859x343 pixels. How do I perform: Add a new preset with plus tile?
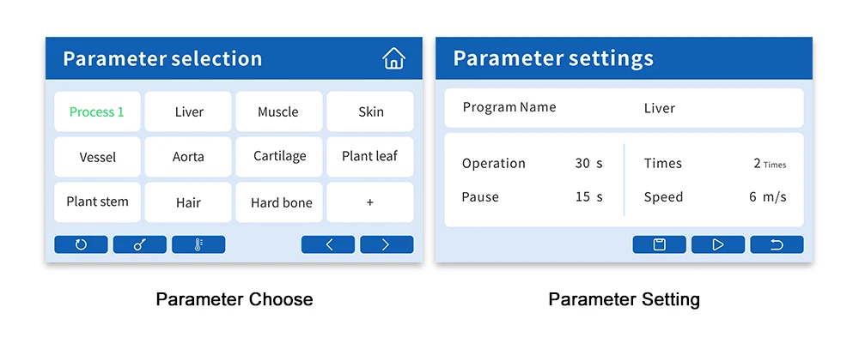pyautogui.click(x=370, y=202)
